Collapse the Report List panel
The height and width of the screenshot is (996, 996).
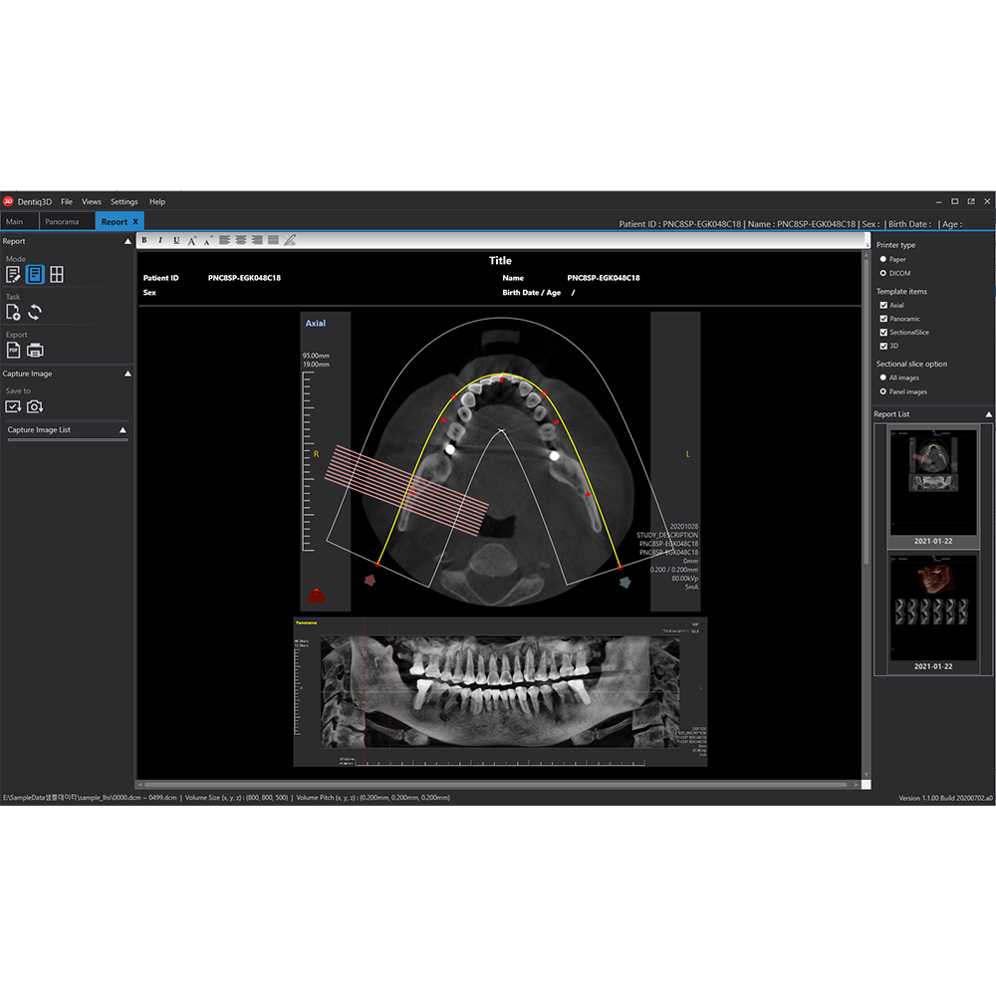(x=987, y=413)
